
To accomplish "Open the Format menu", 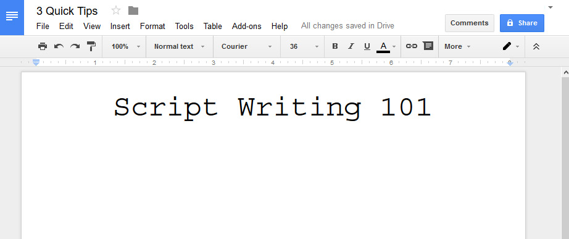I will (x=152, y=26).
